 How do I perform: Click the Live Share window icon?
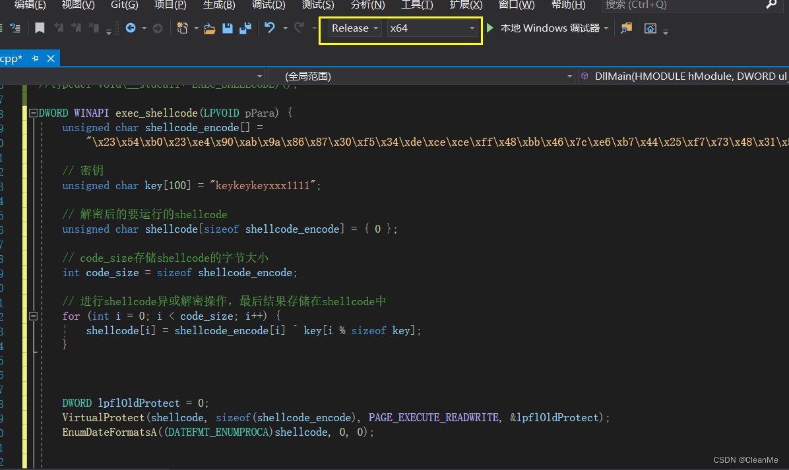click(650, 28)
